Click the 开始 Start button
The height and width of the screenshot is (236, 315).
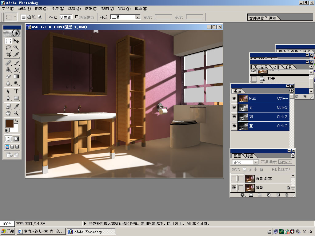point(8,231)
